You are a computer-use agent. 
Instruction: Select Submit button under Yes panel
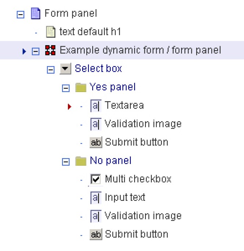pos(136,142)
